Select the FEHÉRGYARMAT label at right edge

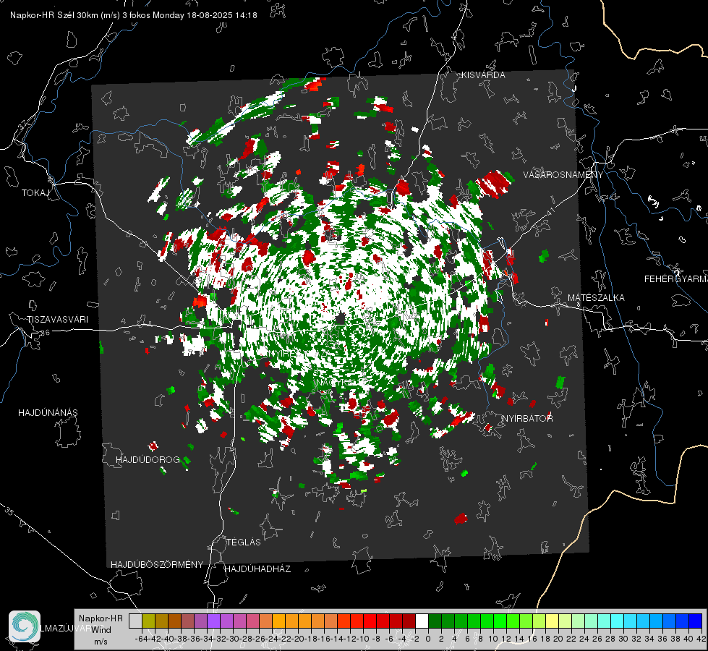click(675, 279)
